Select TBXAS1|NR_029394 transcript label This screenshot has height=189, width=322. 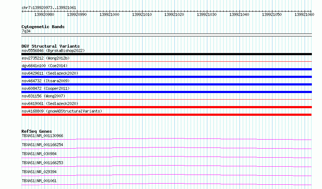pyautogui.click(x=39, y=172)
